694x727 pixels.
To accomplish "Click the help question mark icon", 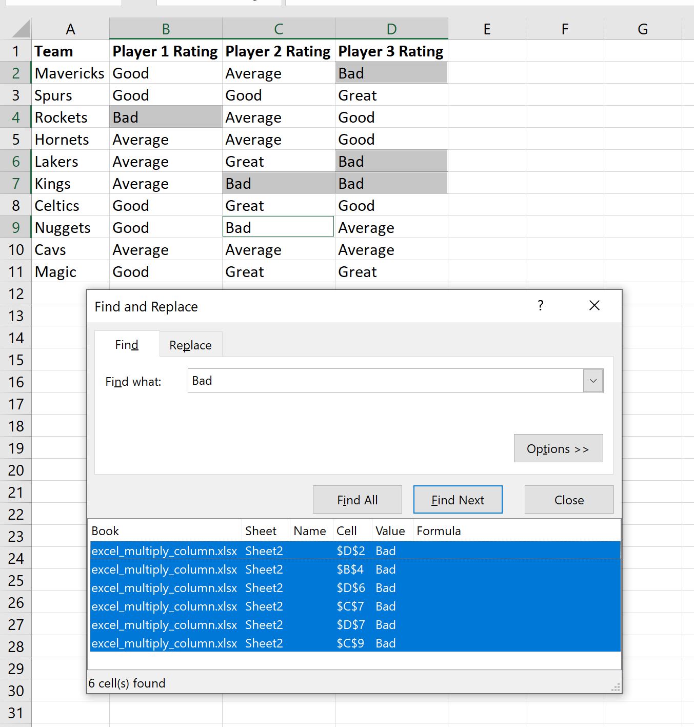I will point(541,306).
